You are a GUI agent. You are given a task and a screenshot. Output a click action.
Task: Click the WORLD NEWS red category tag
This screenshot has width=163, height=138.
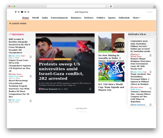(46, 59)
